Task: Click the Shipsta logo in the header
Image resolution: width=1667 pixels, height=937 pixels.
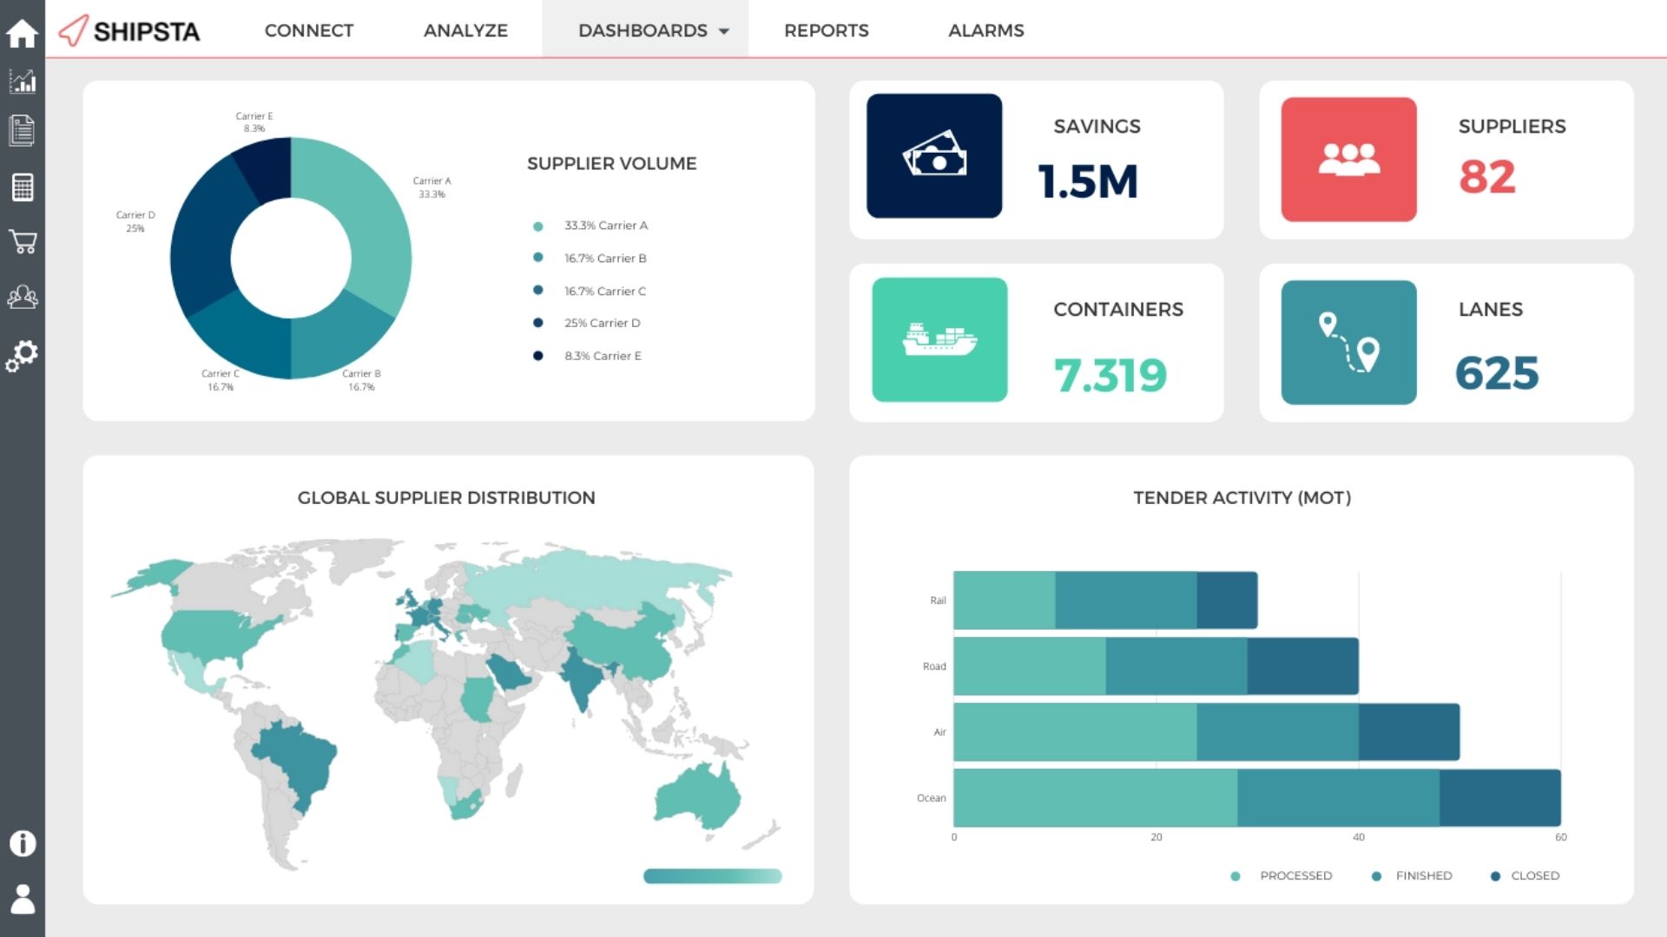Action: pos(128,29)
